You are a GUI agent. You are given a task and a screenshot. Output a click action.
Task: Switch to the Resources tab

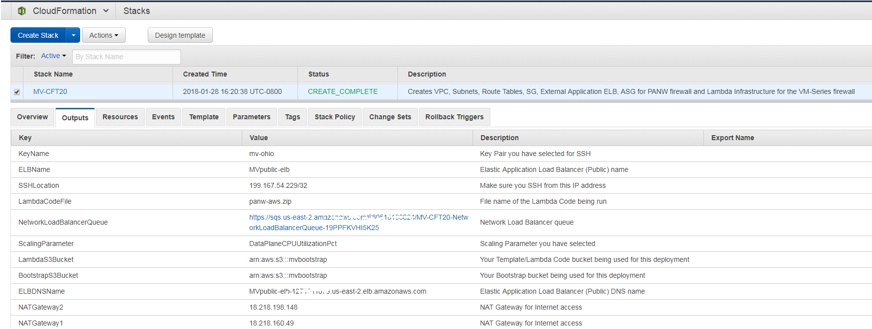[120, 117]
